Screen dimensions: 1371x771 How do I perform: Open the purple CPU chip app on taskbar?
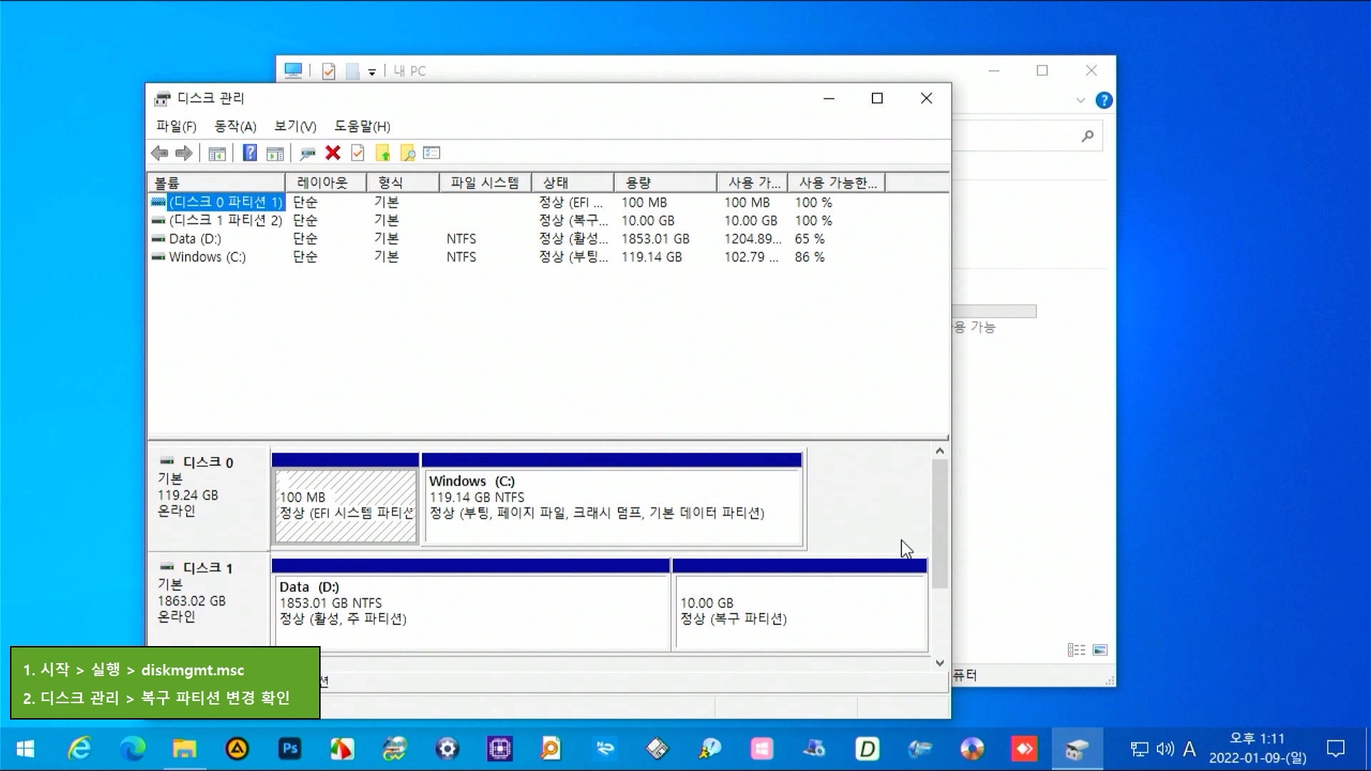(x=500, y=749)
